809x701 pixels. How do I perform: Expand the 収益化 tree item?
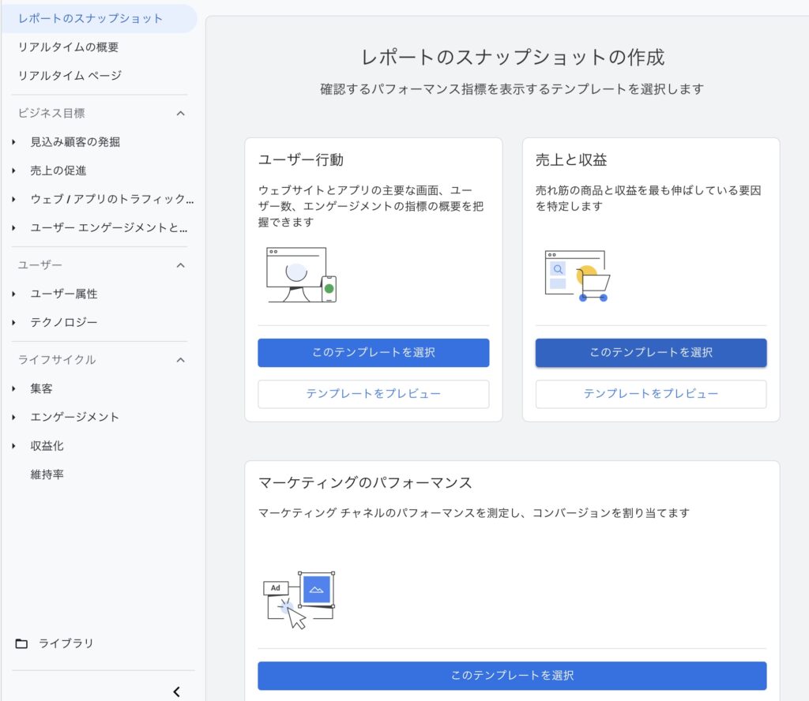[14, 446]
